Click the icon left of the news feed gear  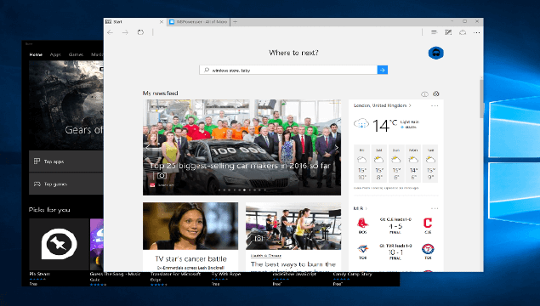(424, 93)
